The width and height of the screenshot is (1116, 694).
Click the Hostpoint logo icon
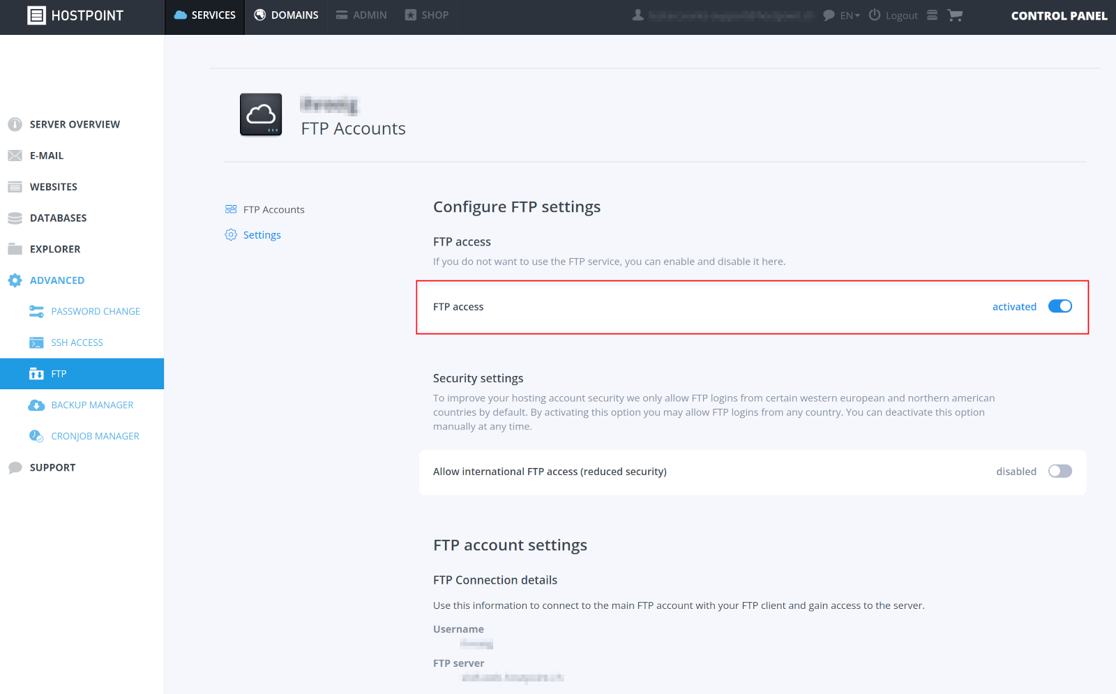pos(36,15)
